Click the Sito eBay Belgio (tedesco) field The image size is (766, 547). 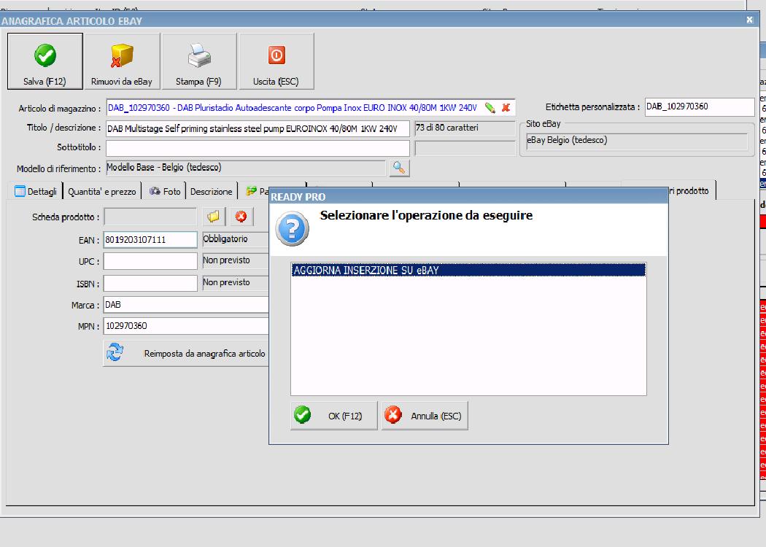(x=637, y=141)
